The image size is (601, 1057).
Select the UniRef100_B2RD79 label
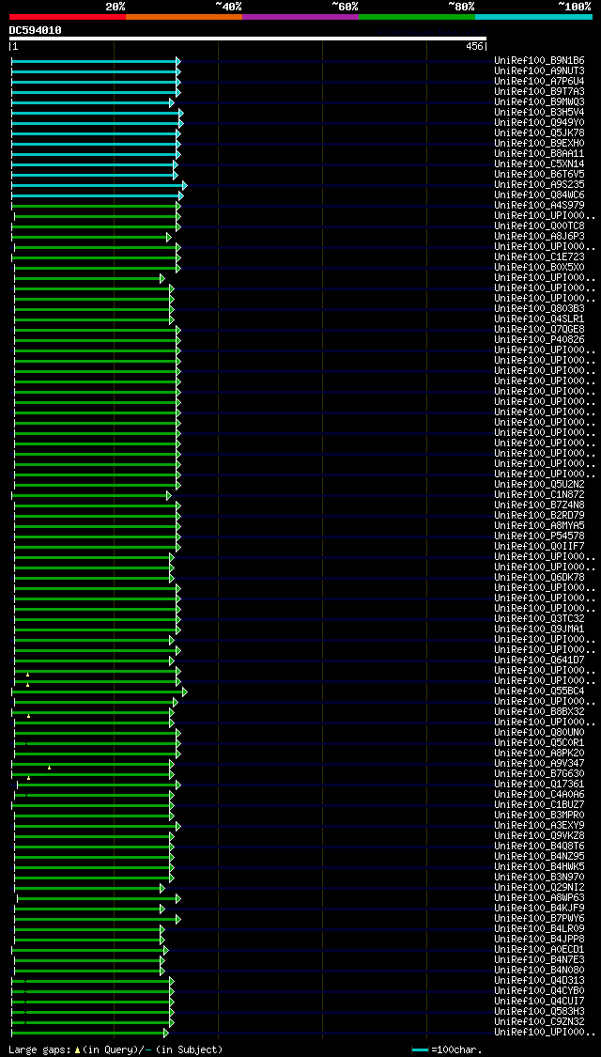[539, 516]
